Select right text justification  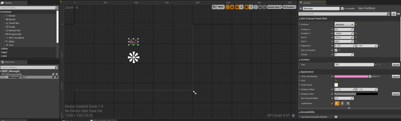tap(348, 104)
